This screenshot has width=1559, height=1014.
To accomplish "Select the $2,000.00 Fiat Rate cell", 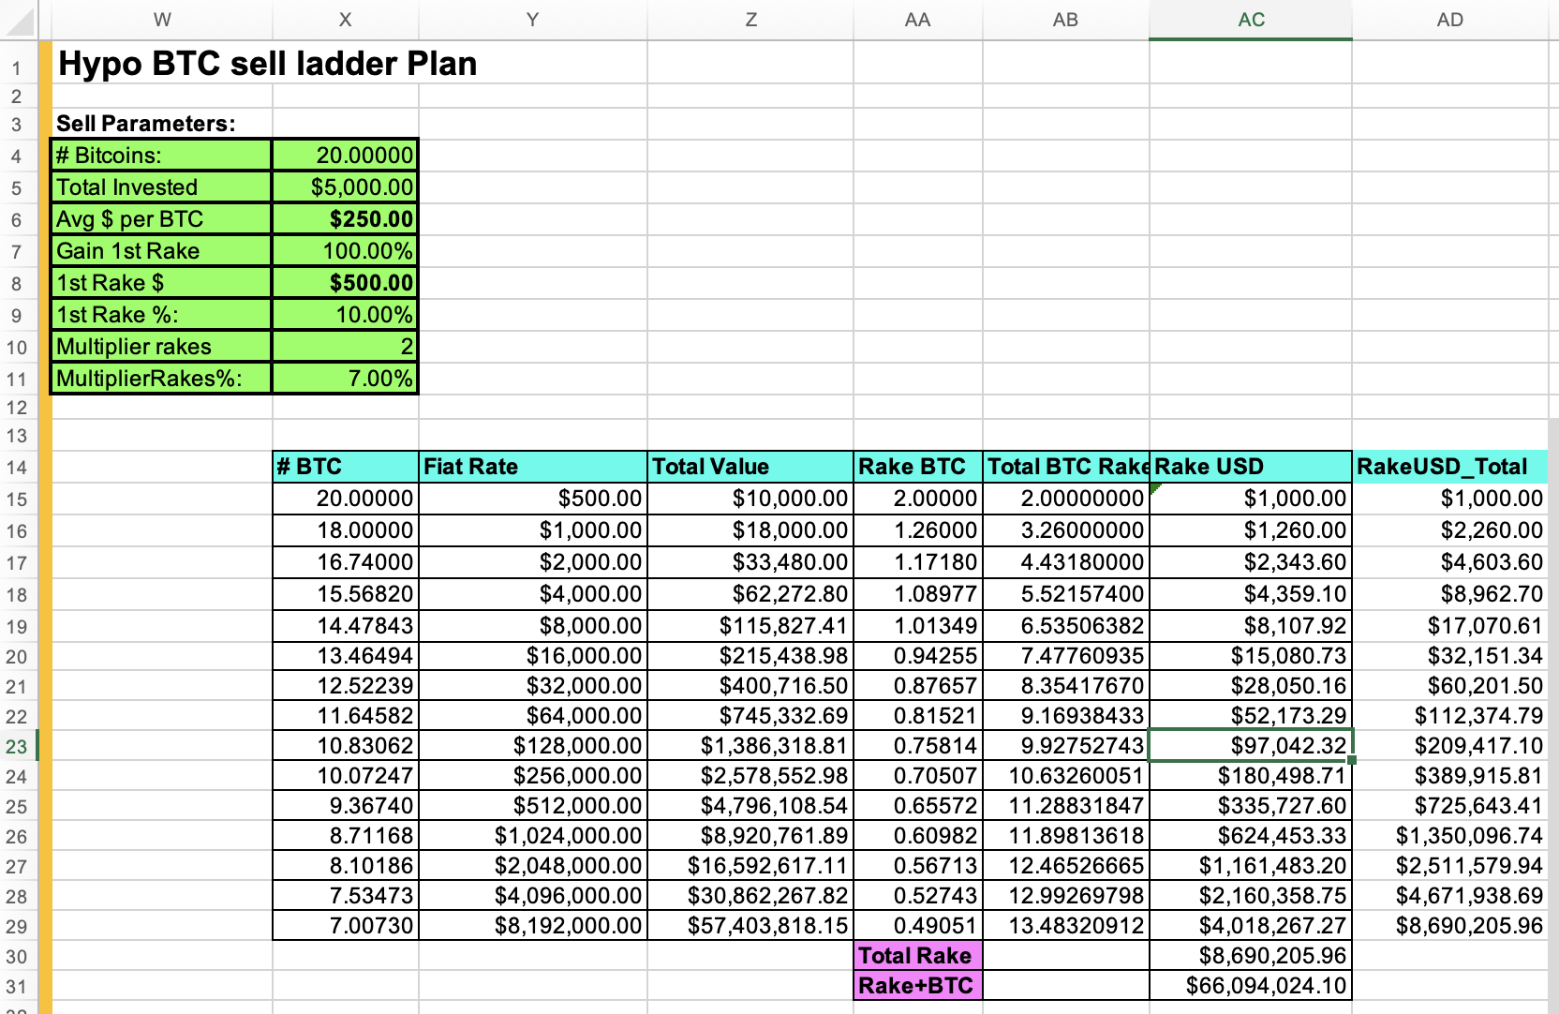I will [533, 563].
